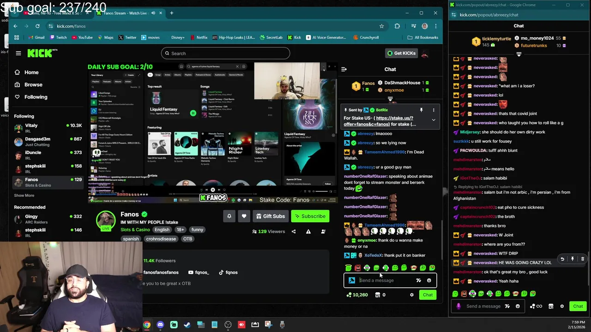591x332 pixels.
Task: Switch to Fanos Stream browser tab
Action: pos(129,13)
